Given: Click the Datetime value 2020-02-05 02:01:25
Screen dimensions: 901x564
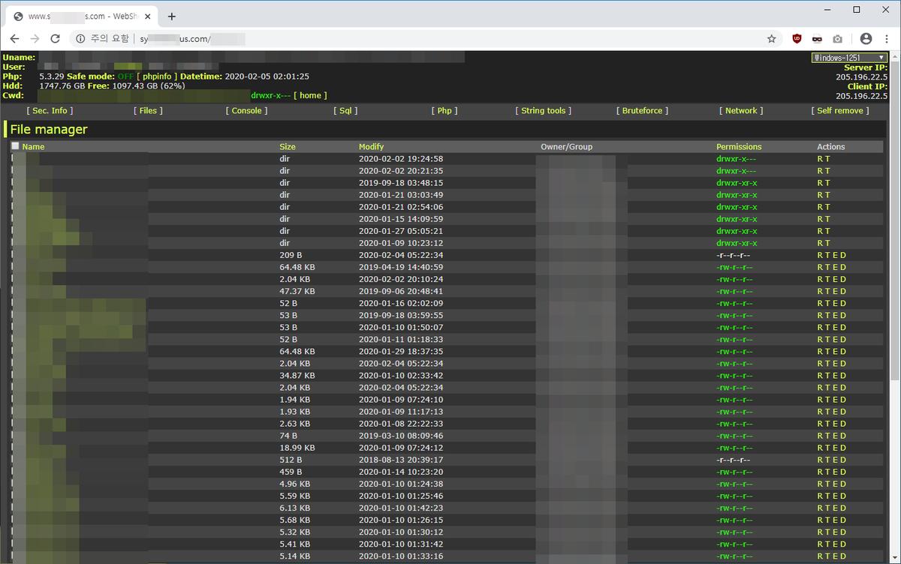Looking at the screenshot, I should [x=267, y=76].
